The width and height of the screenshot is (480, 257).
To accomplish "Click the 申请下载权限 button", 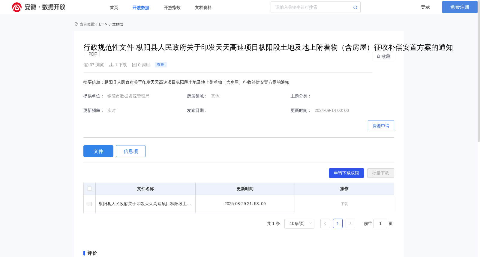I will [x=346, y=173].
